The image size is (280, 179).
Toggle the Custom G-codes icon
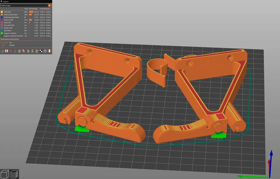(x=37, y=51)
